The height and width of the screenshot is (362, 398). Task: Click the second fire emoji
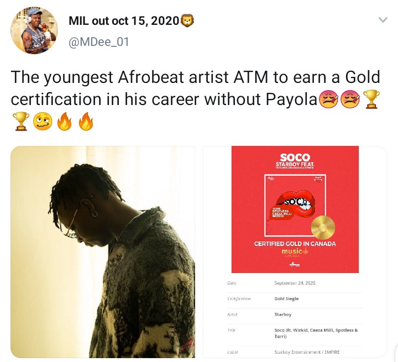click(86, 122)
